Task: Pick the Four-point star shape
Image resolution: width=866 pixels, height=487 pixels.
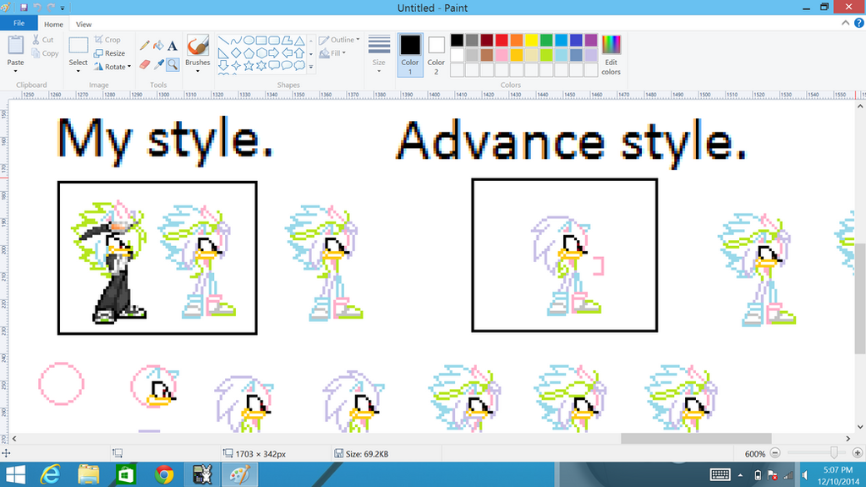Action: pos(236,66)
